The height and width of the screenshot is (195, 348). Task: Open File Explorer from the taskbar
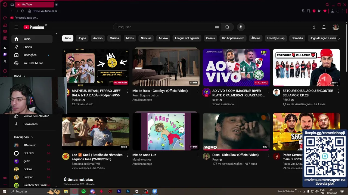coord(66,191)
